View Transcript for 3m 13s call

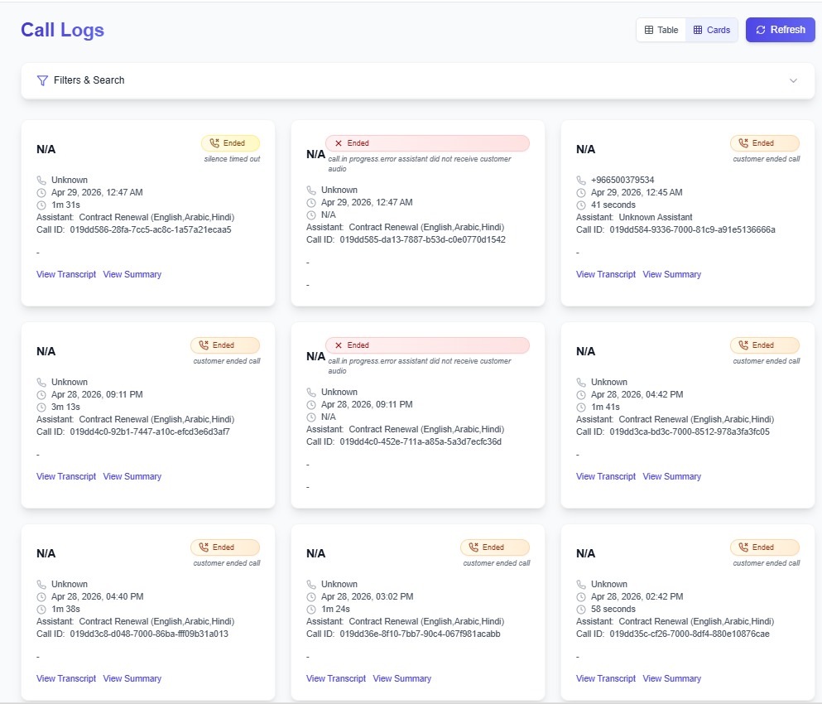[66, 476]
